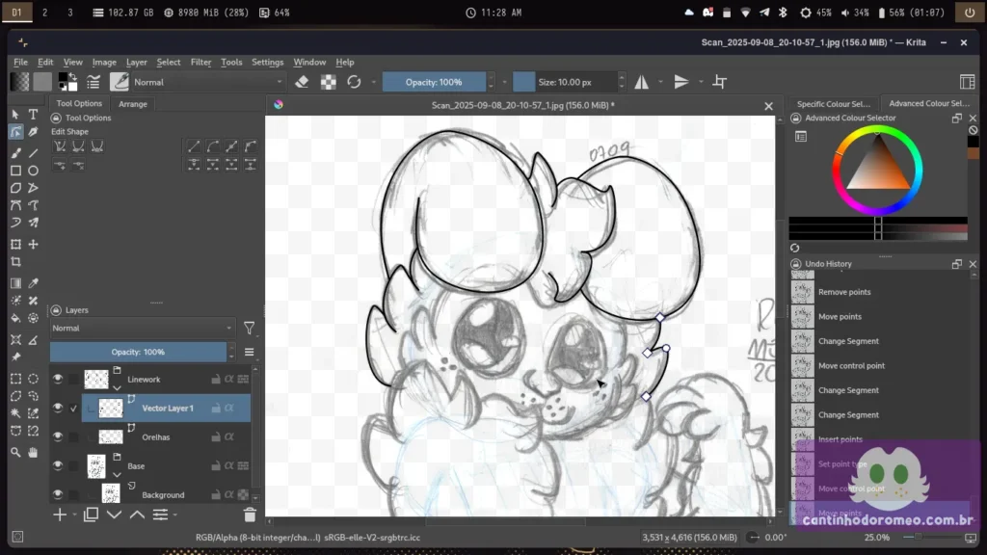Collapse the Linework group layer
987x555 pixels.
(x=117, y=387)
